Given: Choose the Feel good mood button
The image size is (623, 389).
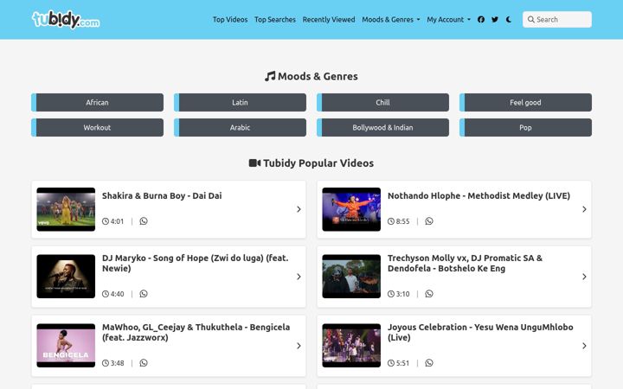Looking at the screenshot, I should tap(525, 102).
